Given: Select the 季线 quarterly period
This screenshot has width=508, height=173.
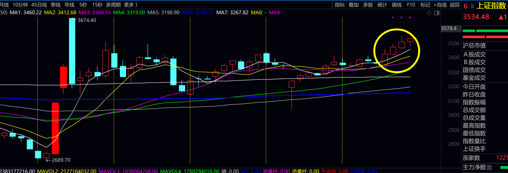Looking at the screenshot, I should click(56, 5).
